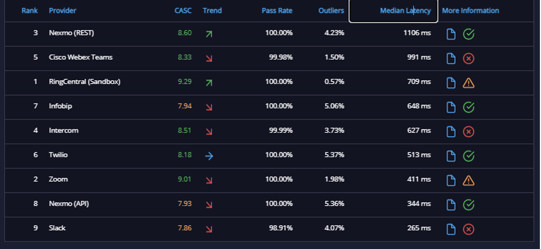Click the green check status for Infobip

coord(468,108)
